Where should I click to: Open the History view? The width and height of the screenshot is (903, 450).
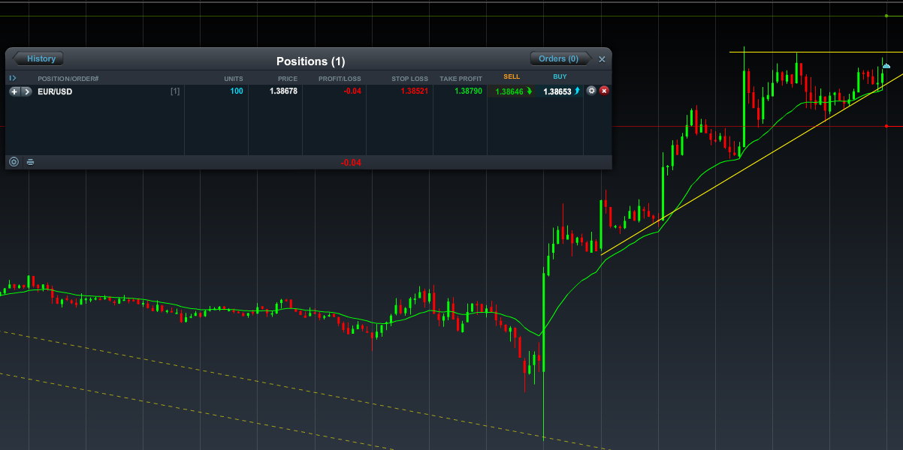point(39,58)
